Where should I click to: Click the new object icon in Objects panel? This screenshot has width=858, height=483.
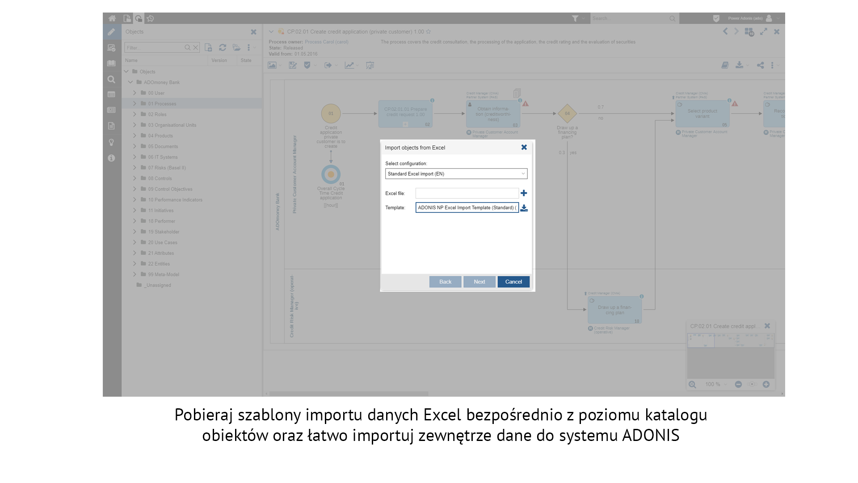(x=208, y=47)
